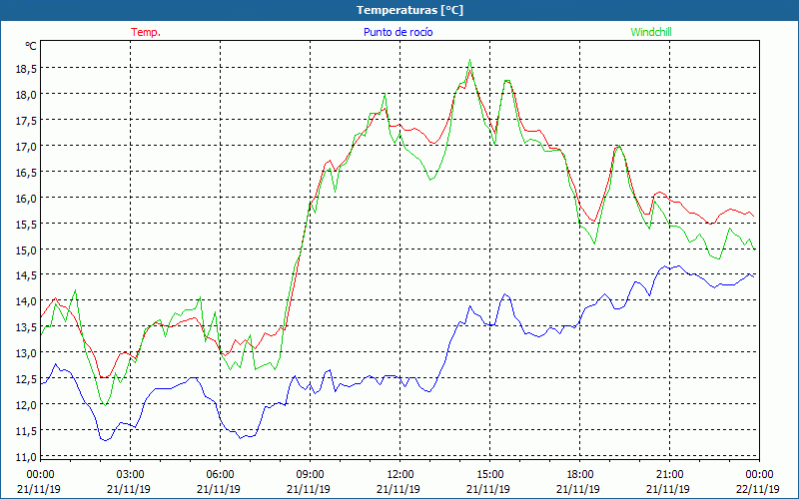Click the 11,0 y-axis value
The width and height of the screenshot is (799, 499).
click(26, 457)
